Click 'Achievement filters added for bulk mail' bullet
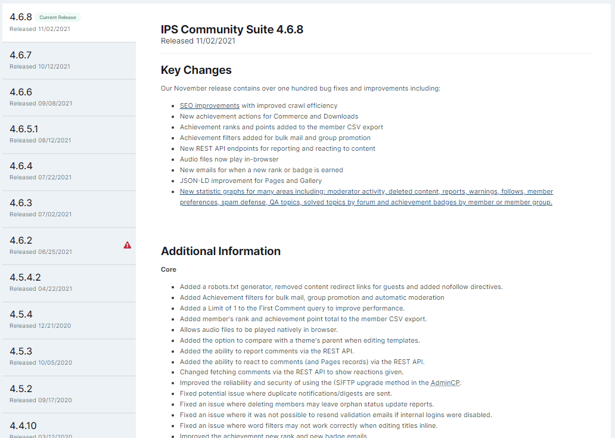Viewport: 615px width, 438px height. [275, 138]
